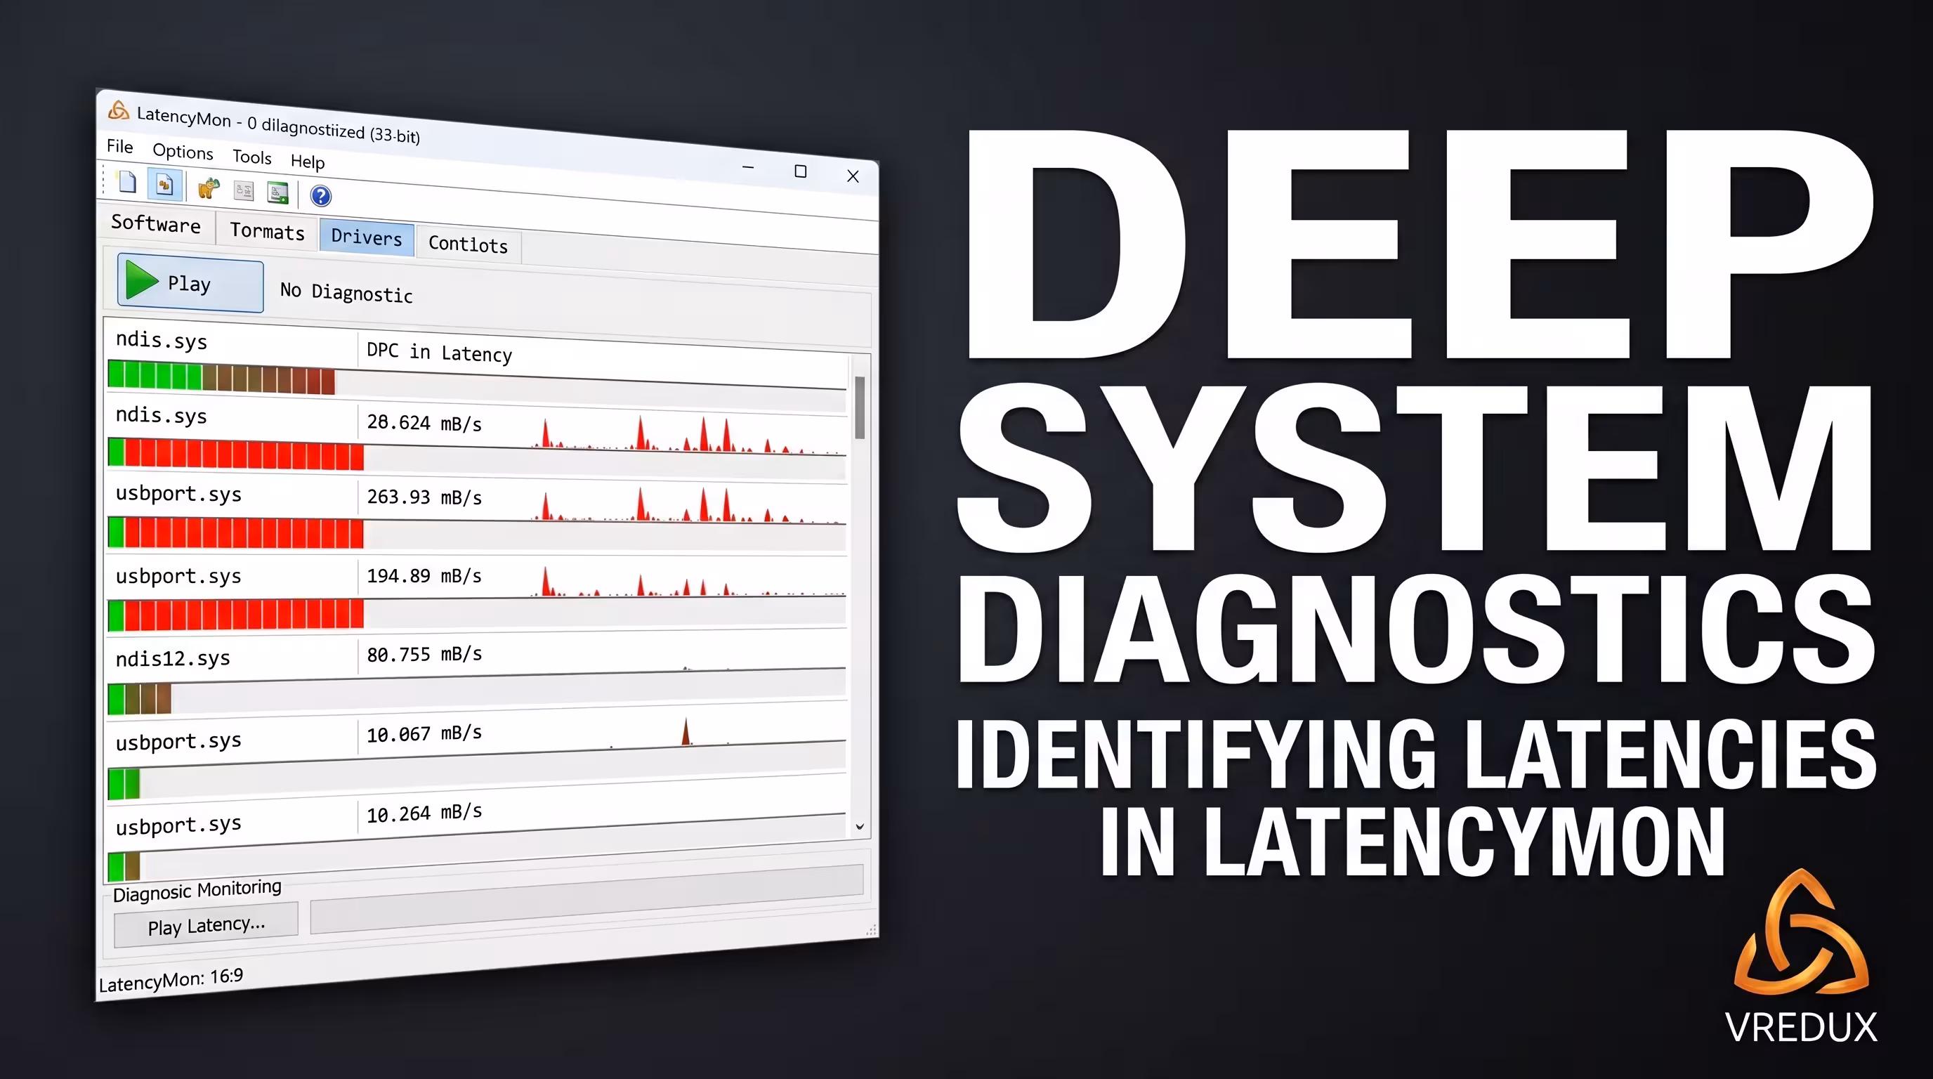Click the driver list vertical scrollbar thumb
This screenshot has width=1933, height=1079.
860,407
